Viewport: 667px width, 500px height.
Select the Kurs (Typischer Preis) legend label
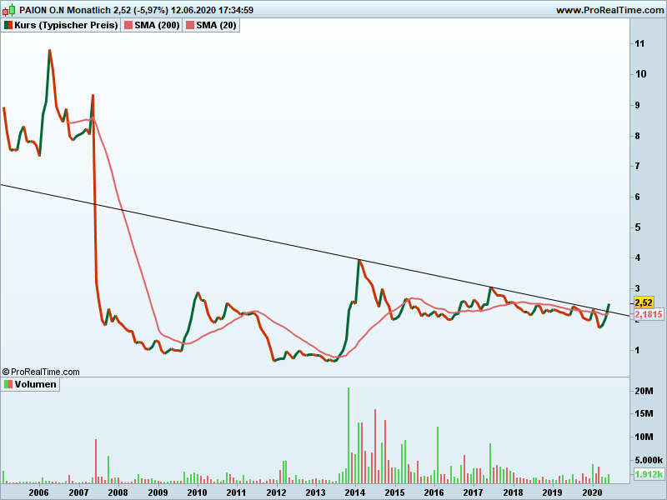click(67, 26)
